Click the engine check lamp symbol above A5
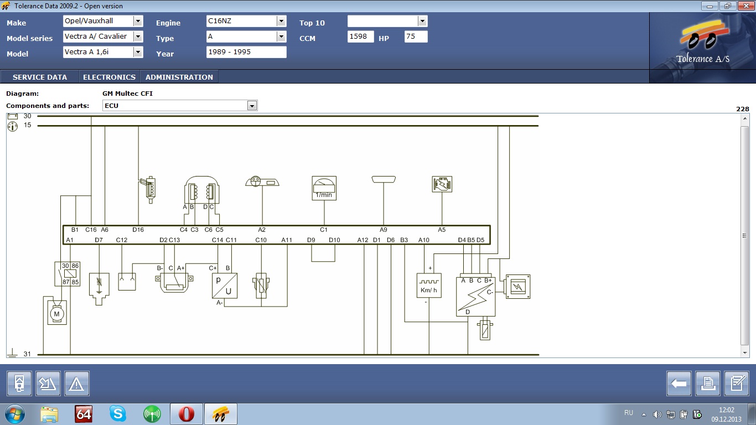The width and height of the screenshot is (756, 425). (x=442, y=184)
